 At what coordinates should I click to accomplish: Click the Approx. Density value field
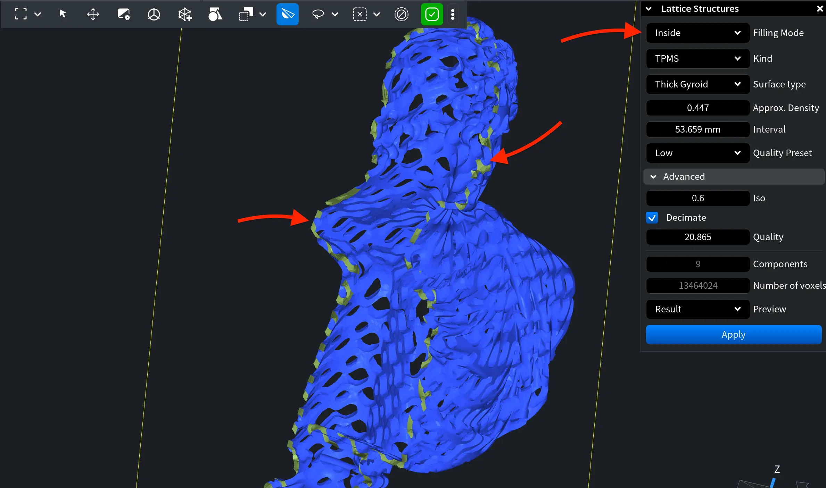697,108
